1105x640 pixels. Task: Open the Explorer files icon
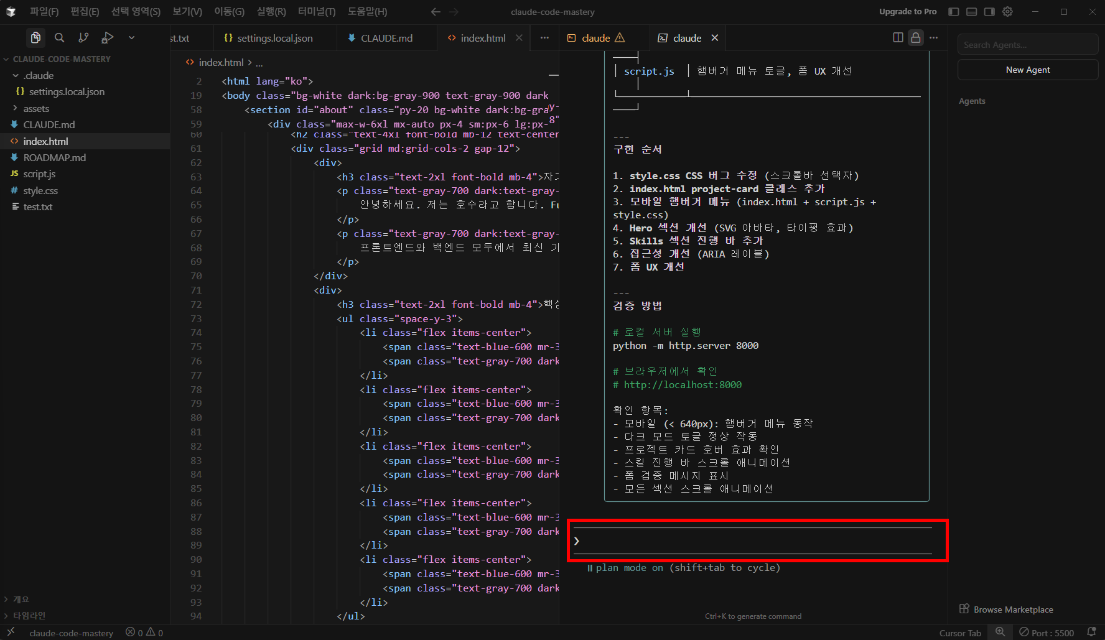coord(35,38)
